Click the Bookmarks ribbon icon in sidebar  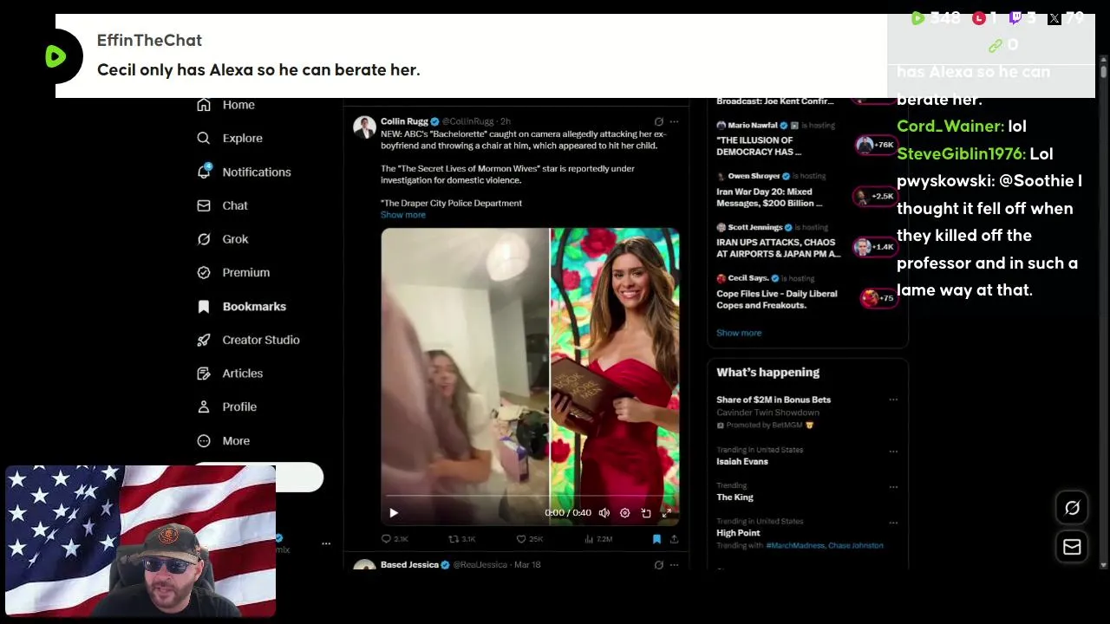[204, 306]
